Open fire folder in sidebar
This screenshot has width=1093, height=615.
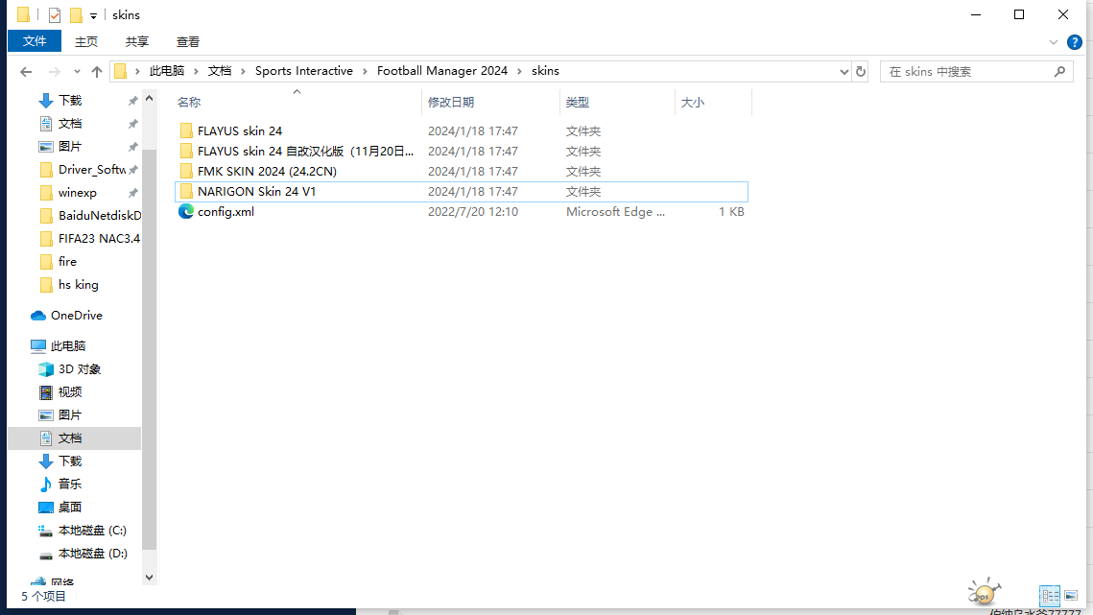point(67,262)
